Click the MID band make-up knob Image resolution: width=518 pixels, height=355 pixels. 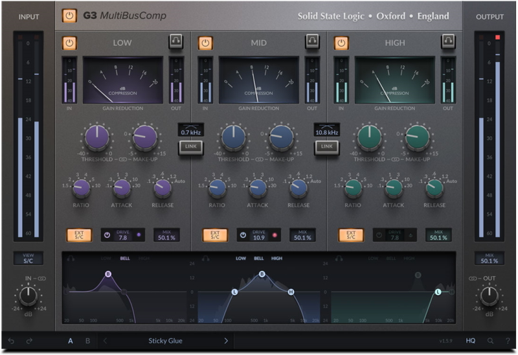pyautogui.click(x=281, y=137)
